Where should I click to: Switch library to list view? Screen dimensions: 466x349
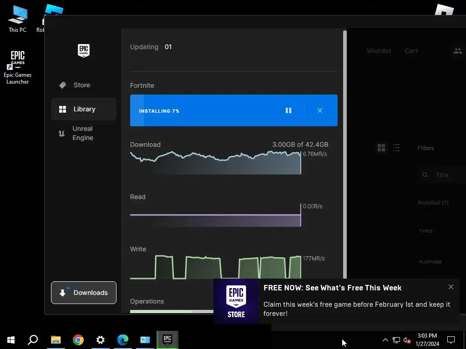pos(396,148)
